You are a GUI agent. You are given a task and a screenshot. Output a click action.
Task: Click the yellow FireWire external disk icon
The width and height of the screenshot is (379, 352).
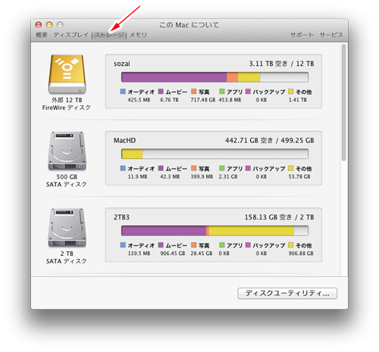pos(67,74)
